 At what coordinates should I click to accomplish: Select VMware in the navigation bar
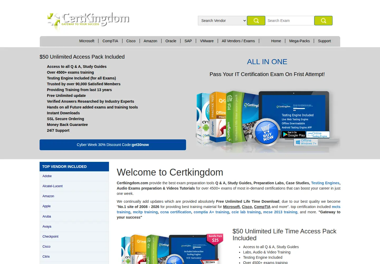pyautogui.click(x=207, y=41)
